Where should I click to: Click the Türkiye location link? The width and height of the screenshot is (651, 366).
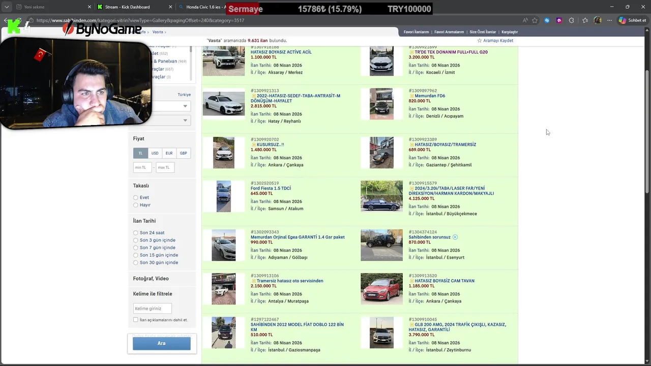point(184,95)
